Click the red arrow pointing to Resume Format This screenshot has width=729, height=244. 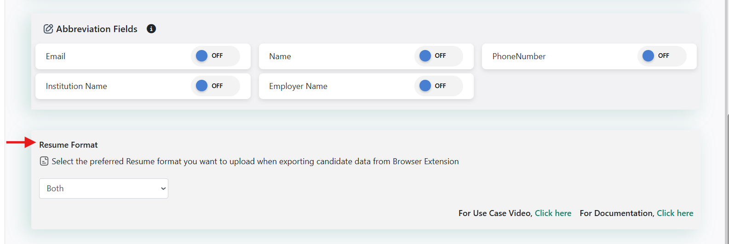(x=21, y=143)
